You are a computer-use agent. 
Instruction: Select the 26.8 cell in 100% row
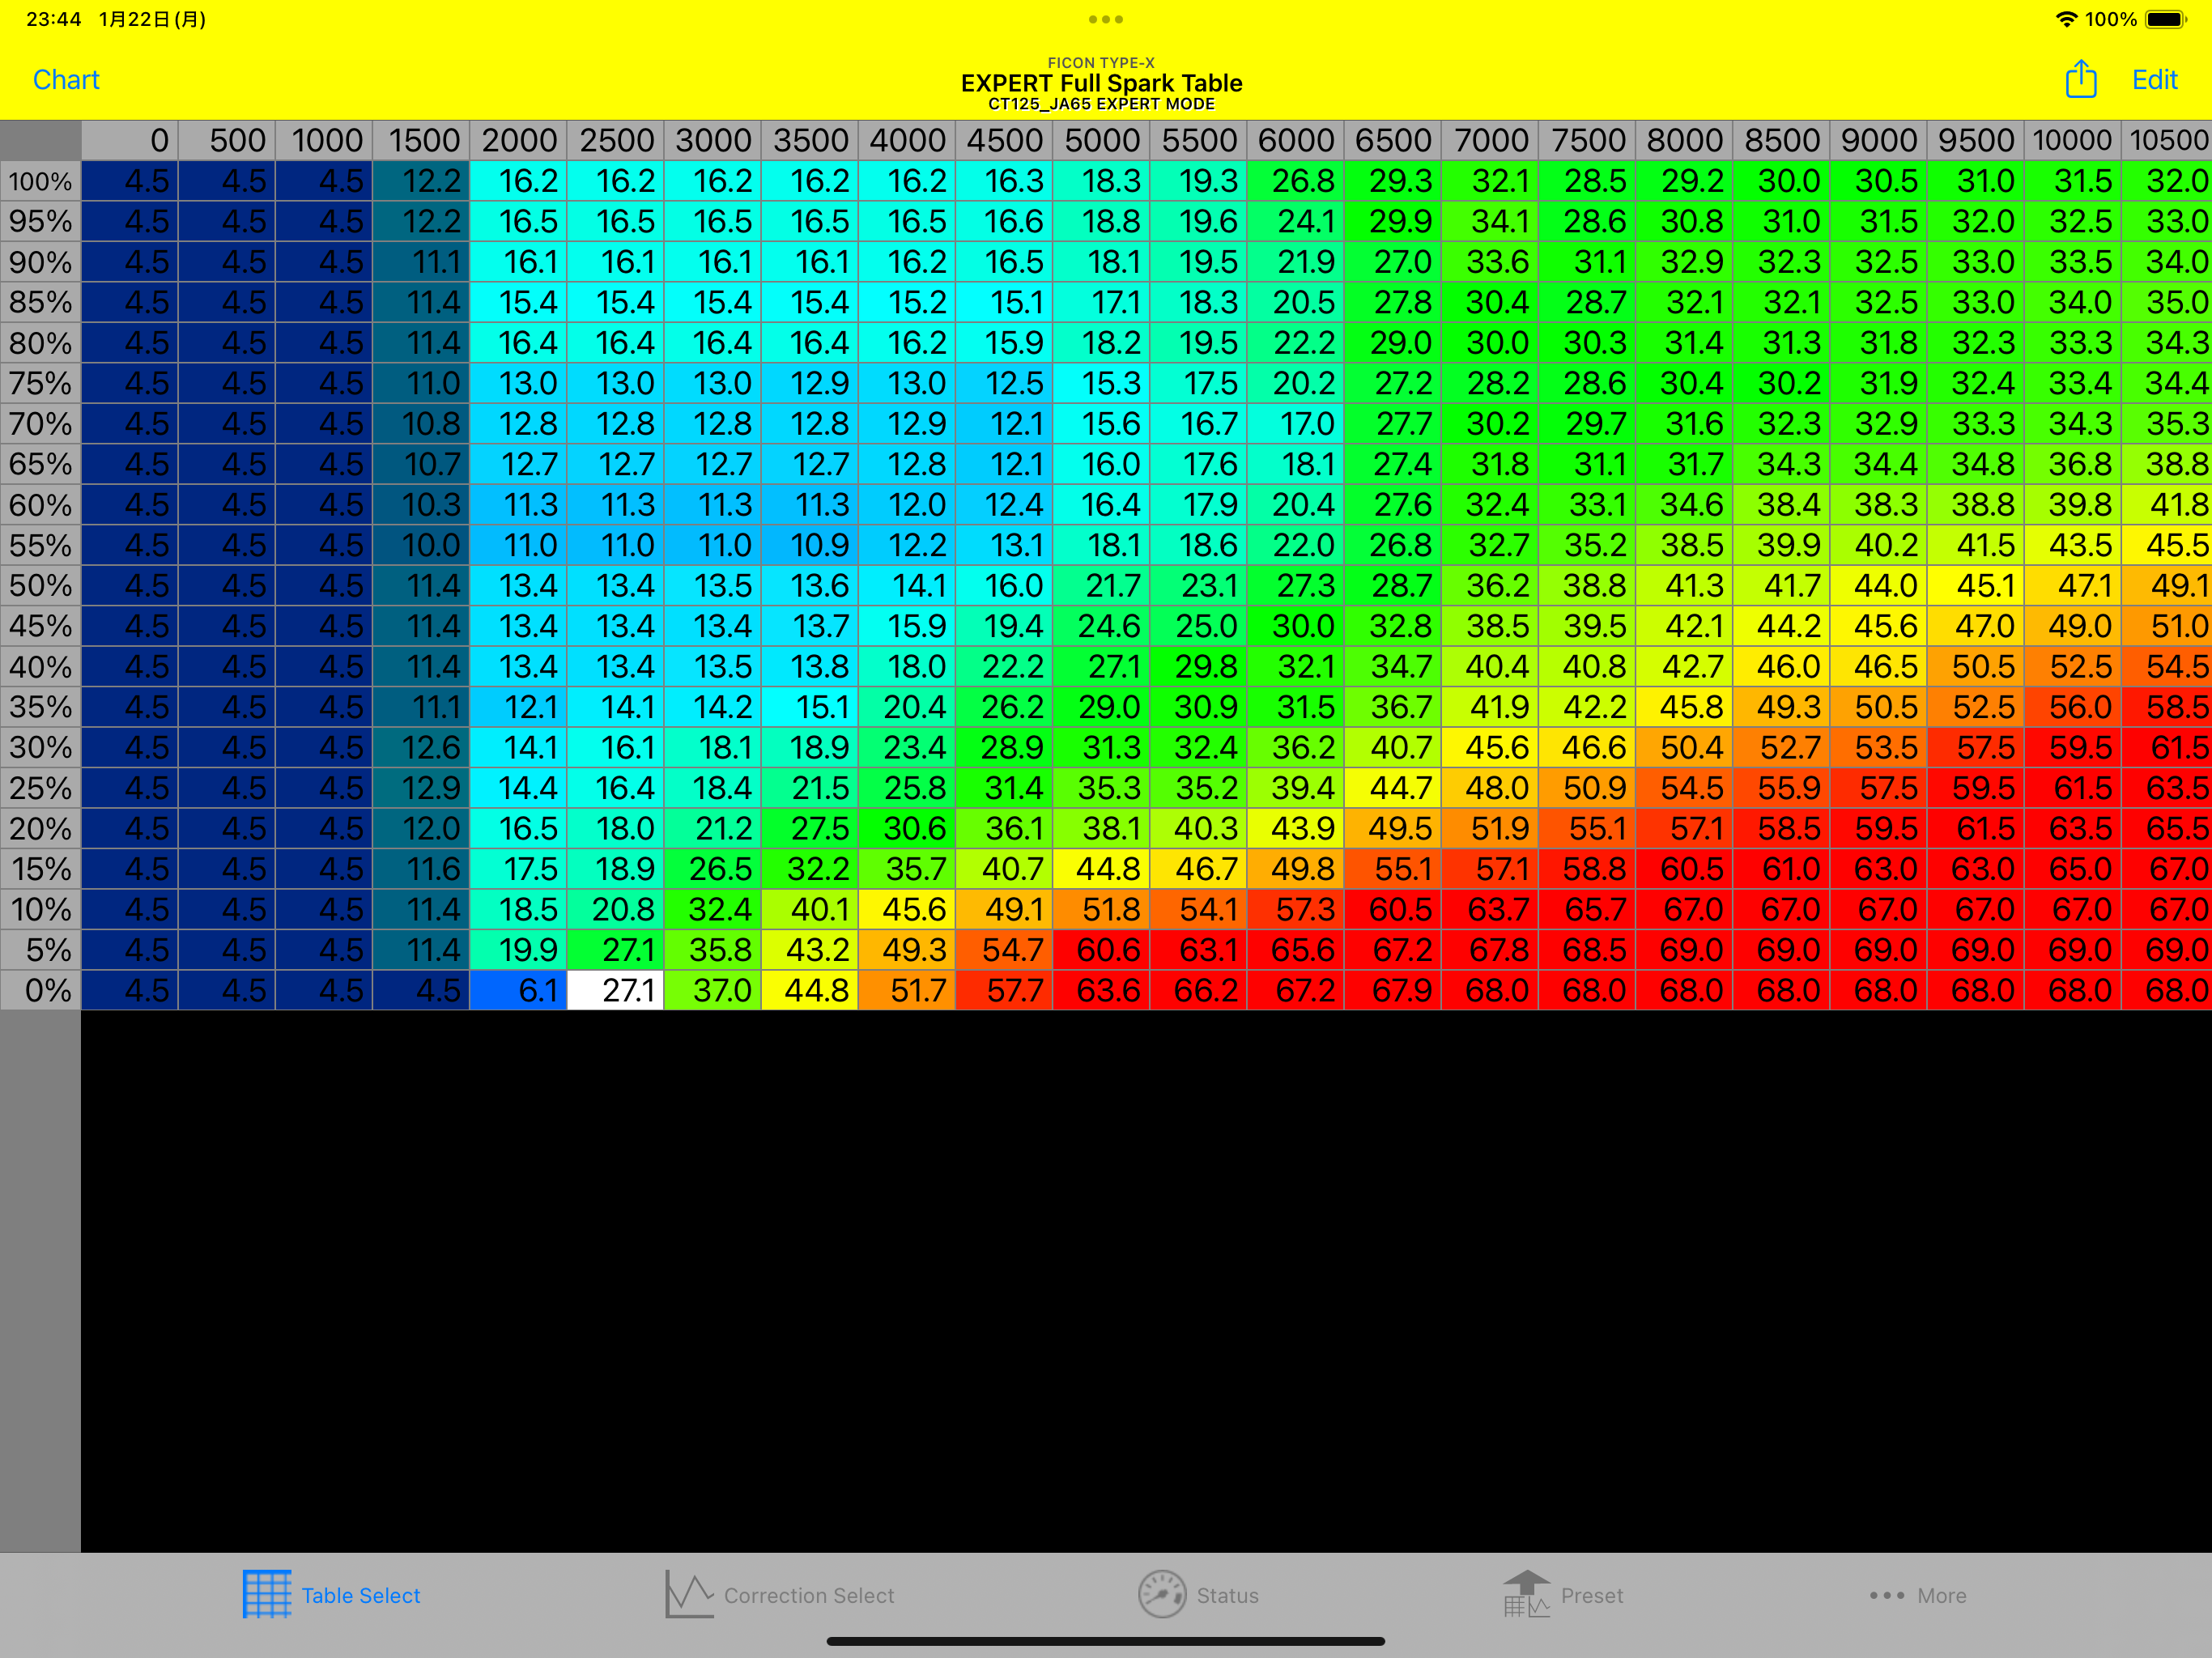(1296, 181)
